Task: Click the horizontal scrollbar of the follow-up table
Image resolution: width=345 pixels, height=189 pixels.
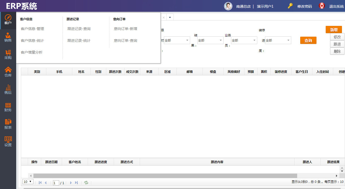Action: pos(165,176)
